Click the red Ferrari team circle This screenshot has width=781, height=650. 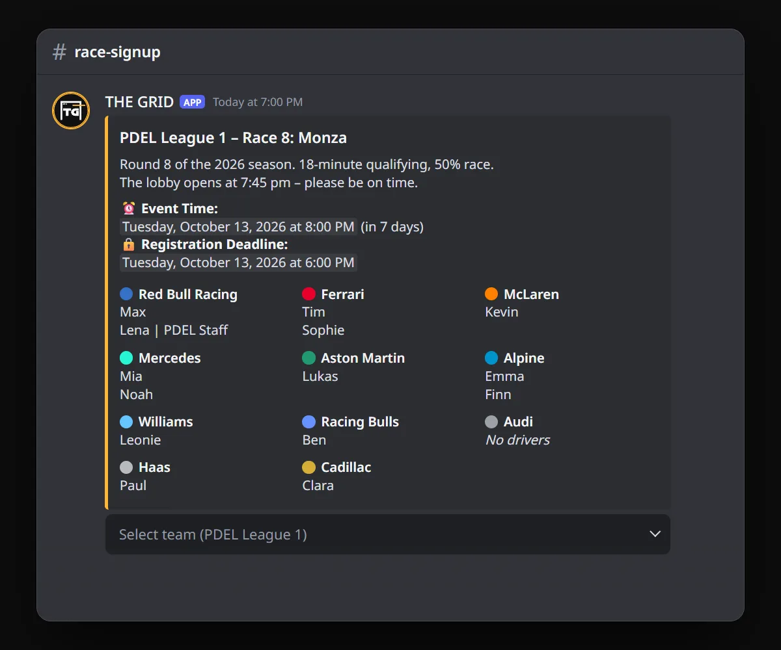309,294
